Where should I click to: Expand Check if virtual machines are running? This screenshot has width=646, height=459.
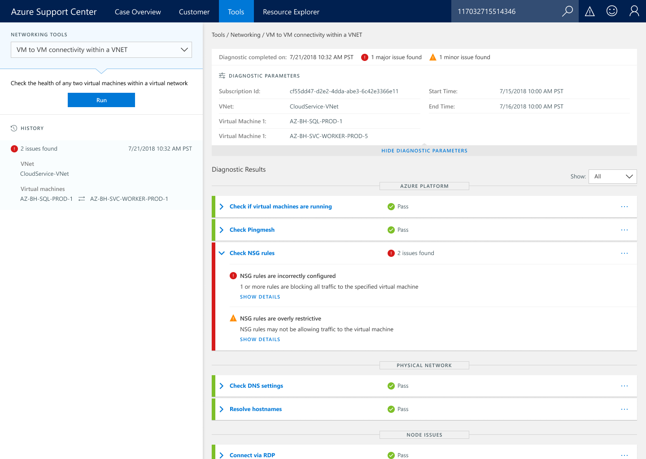(222, 207)
